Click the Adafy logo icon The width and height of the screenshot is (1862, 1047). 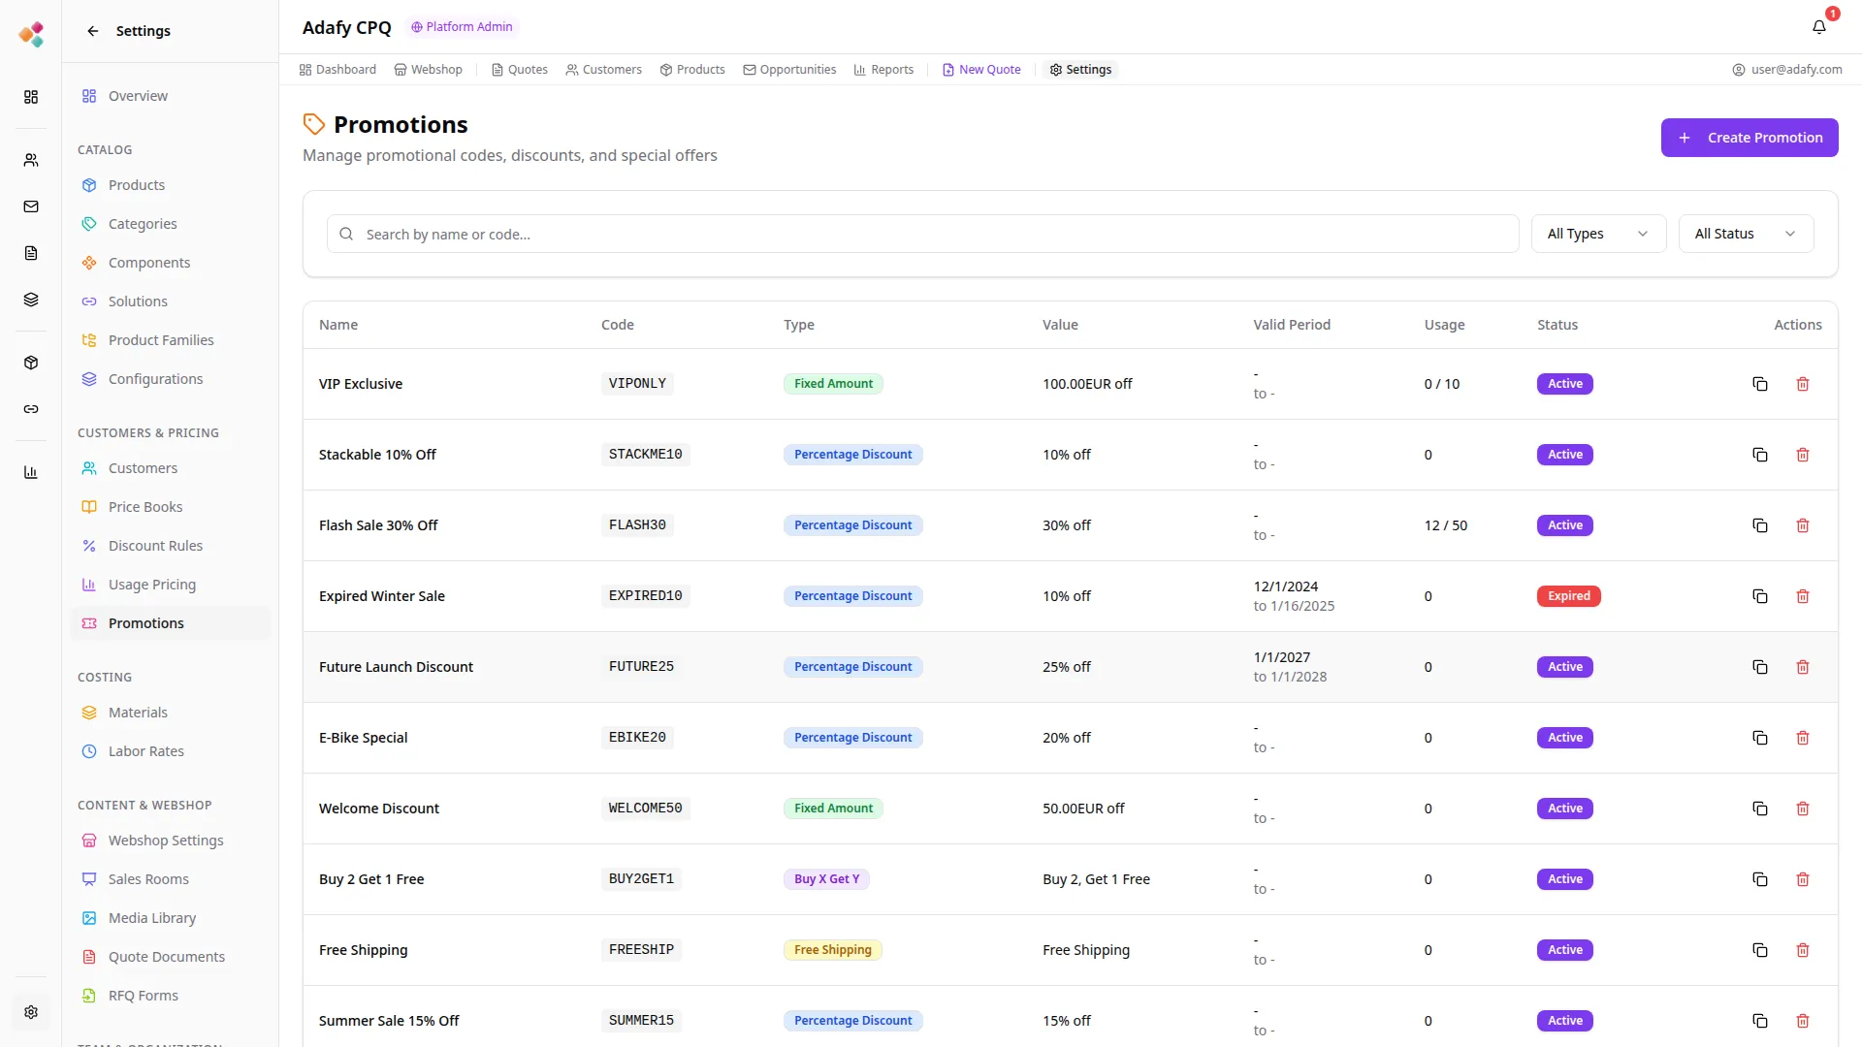tap(31, 35)
